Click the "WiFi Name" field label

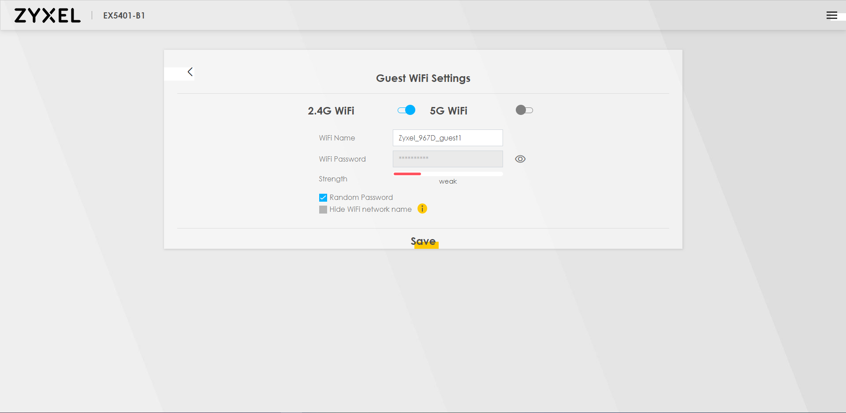[337, 138]
